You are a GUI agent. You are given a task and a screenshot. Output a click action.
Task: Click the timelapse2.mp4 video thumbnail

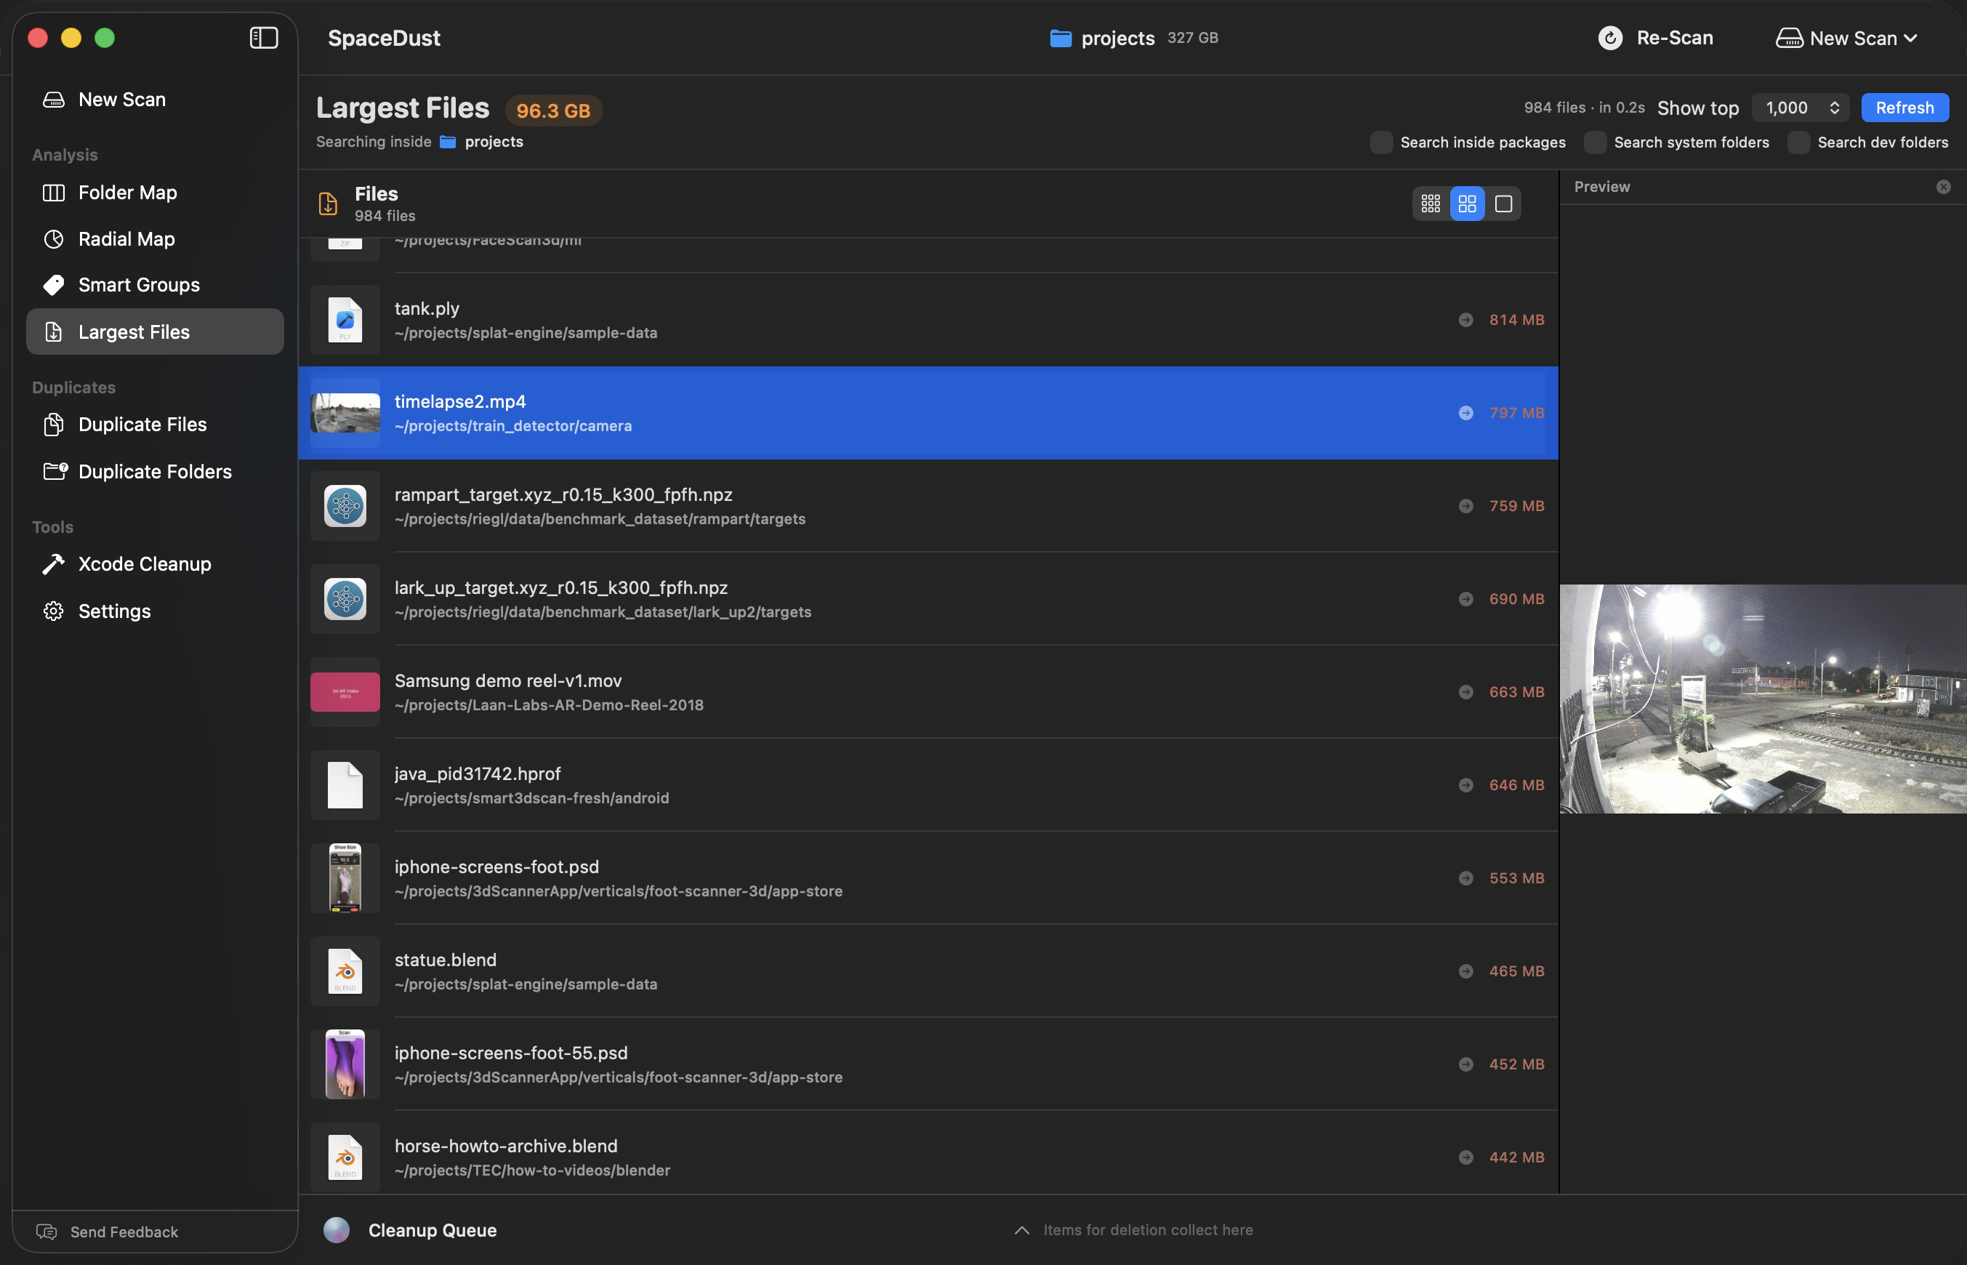[345, 412]
